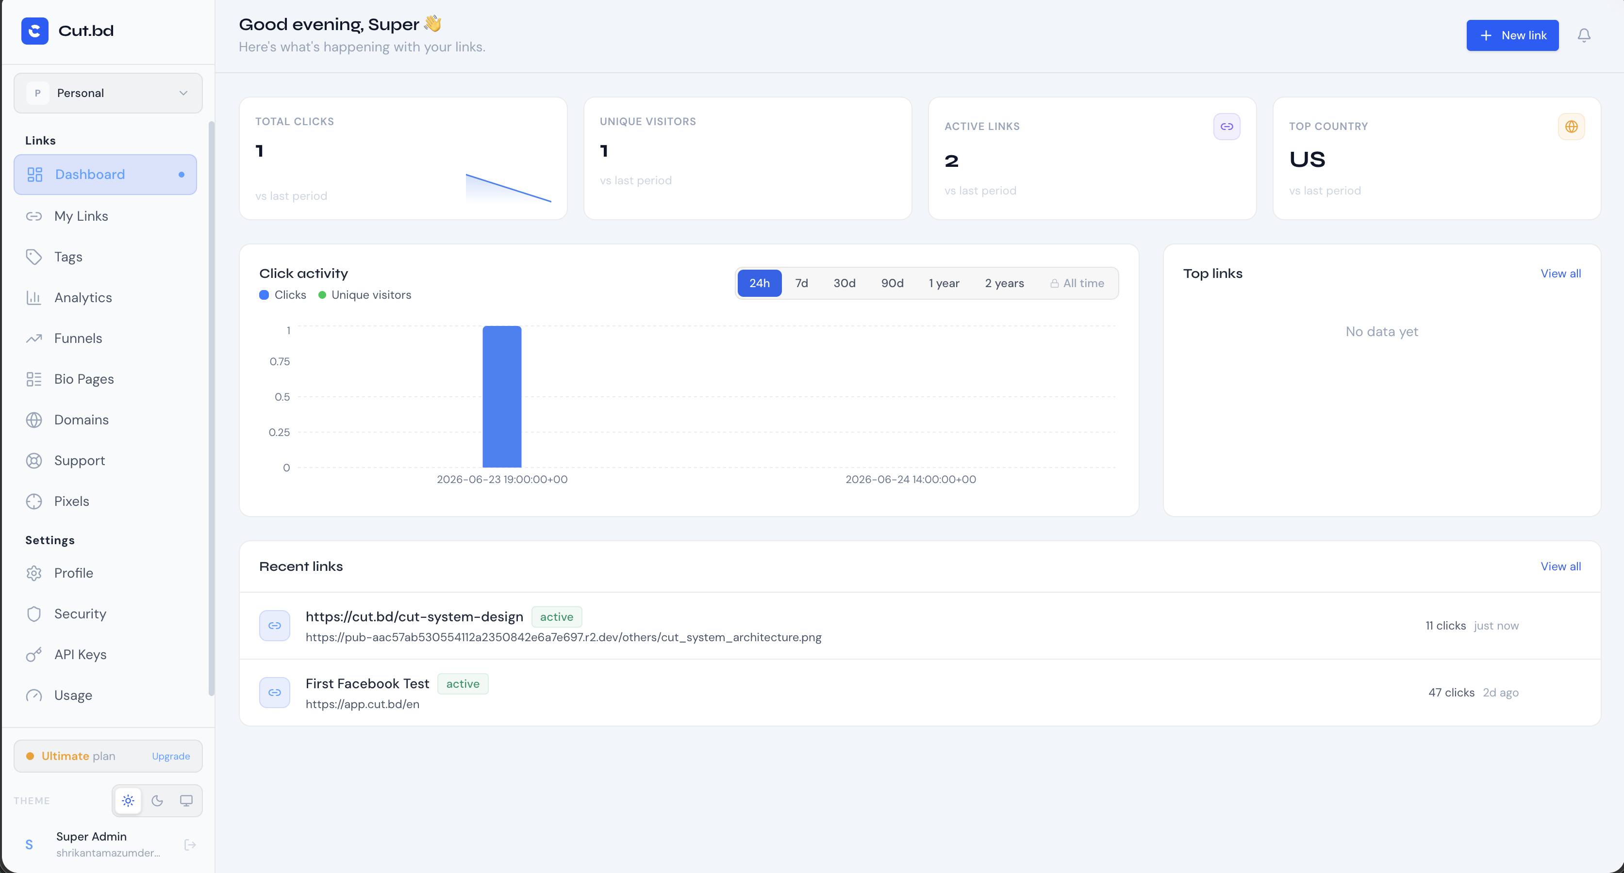Click the Ultimate plan label

(78, 756)
